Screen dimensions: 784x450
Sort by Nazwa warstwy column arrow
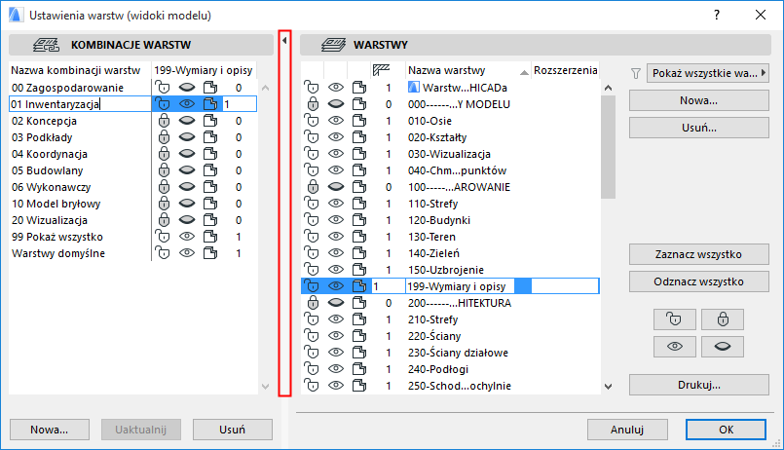coord(524,72)
